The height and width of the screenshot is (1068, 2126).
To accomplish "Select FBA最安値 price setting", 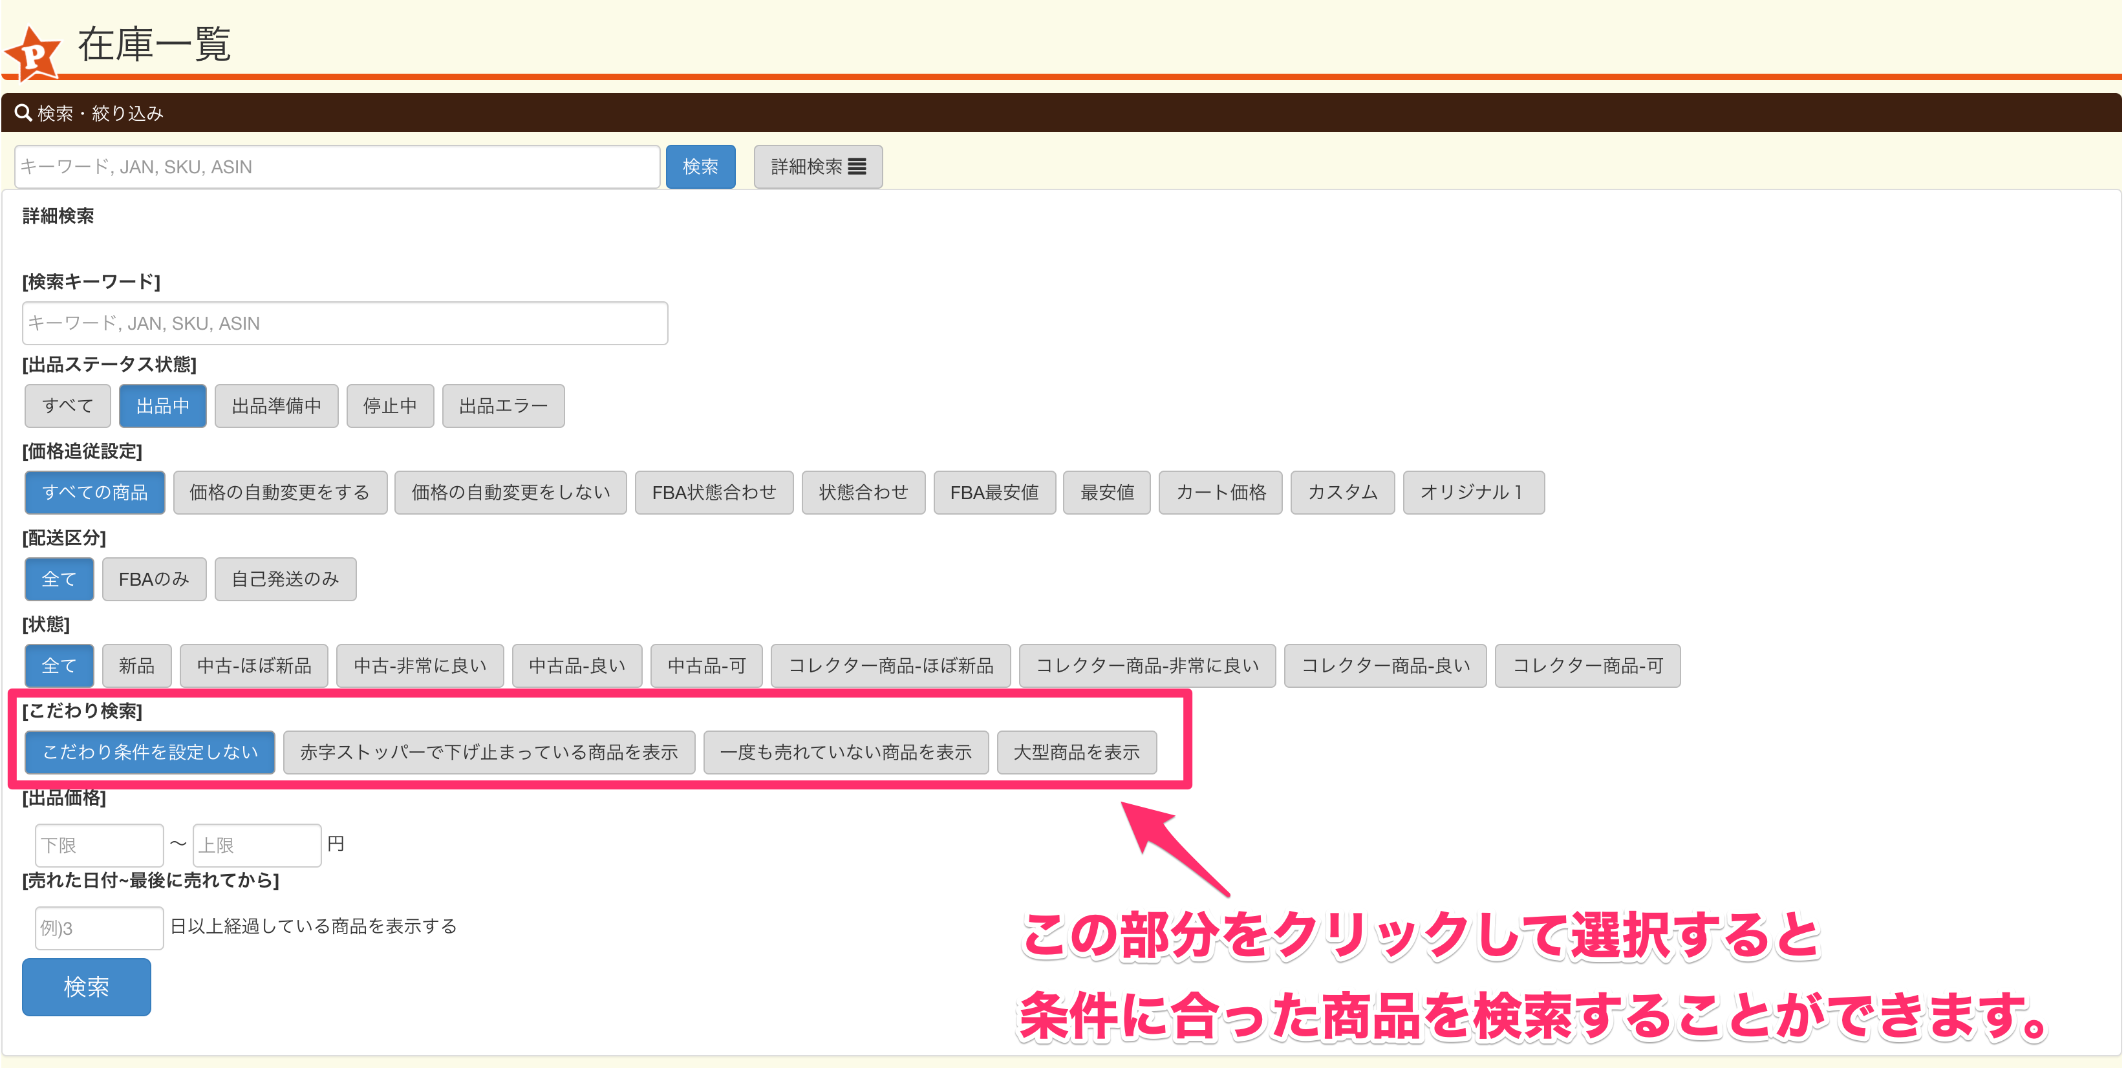I will (994, 492).
